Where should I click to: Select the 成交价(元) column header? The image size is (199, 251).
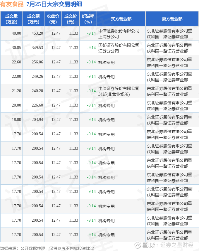point(71,19)
